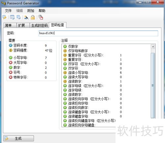The width and height of the screenshot is (165, 143).
Task: Minimize the Password Generator window
Action: click(x=140, y=2)
